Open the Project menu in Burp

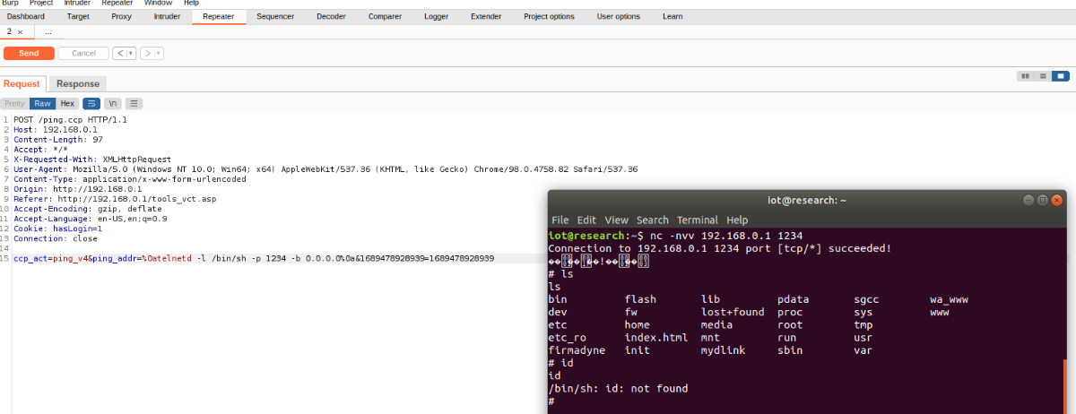click(x=41, y=4)
